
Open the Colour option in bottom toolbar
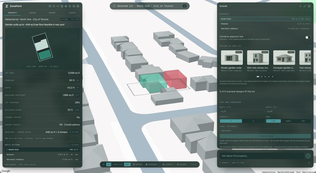181,165
